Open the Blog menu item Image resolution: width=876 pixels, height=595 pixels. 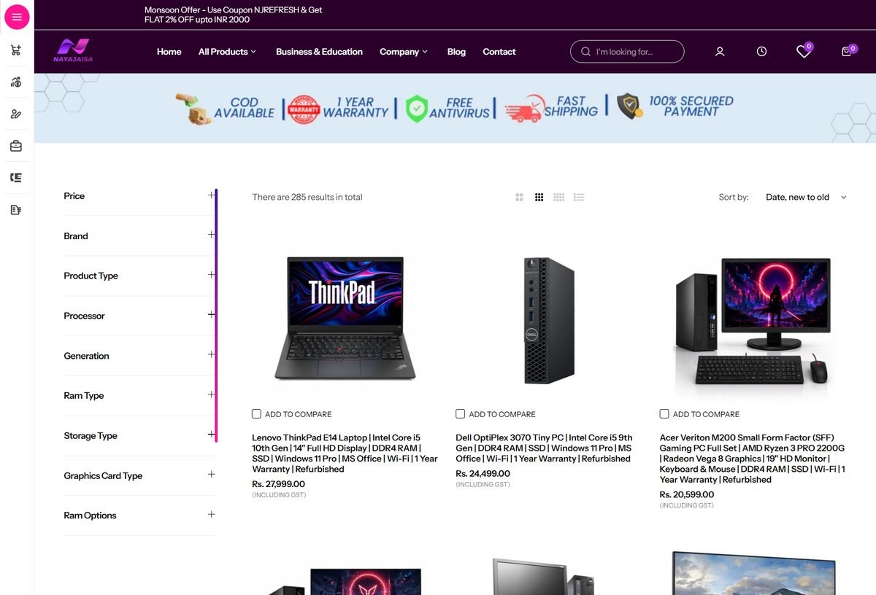click(456, 52)
